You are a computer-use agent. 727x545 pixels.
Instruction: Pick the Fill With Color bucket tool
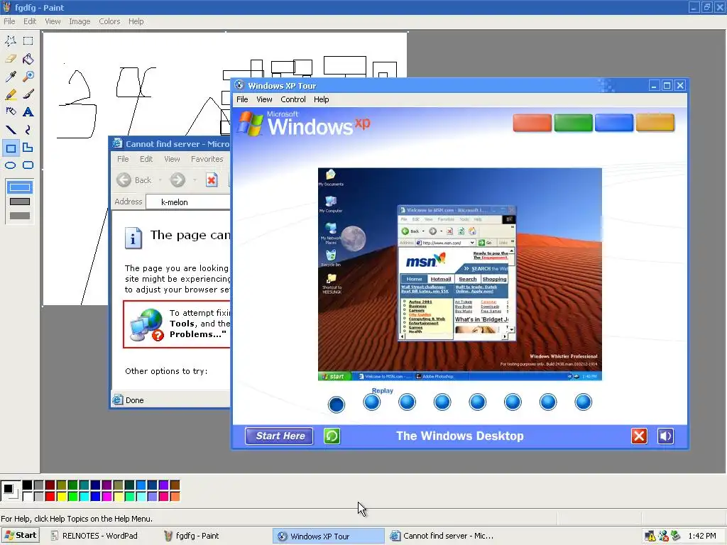click(x=28, y=58)
